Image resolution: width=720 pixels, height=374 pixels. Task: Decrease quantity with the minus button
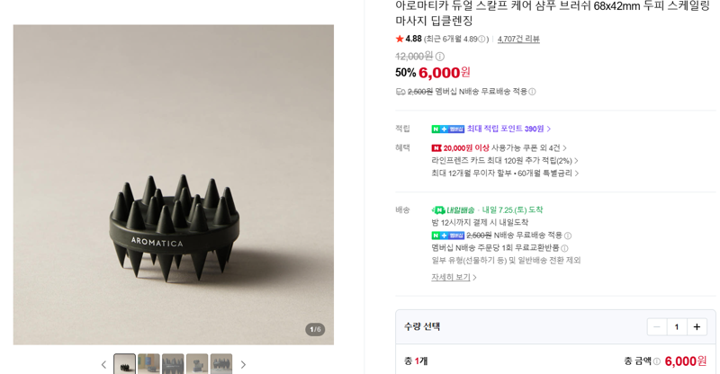657,326
